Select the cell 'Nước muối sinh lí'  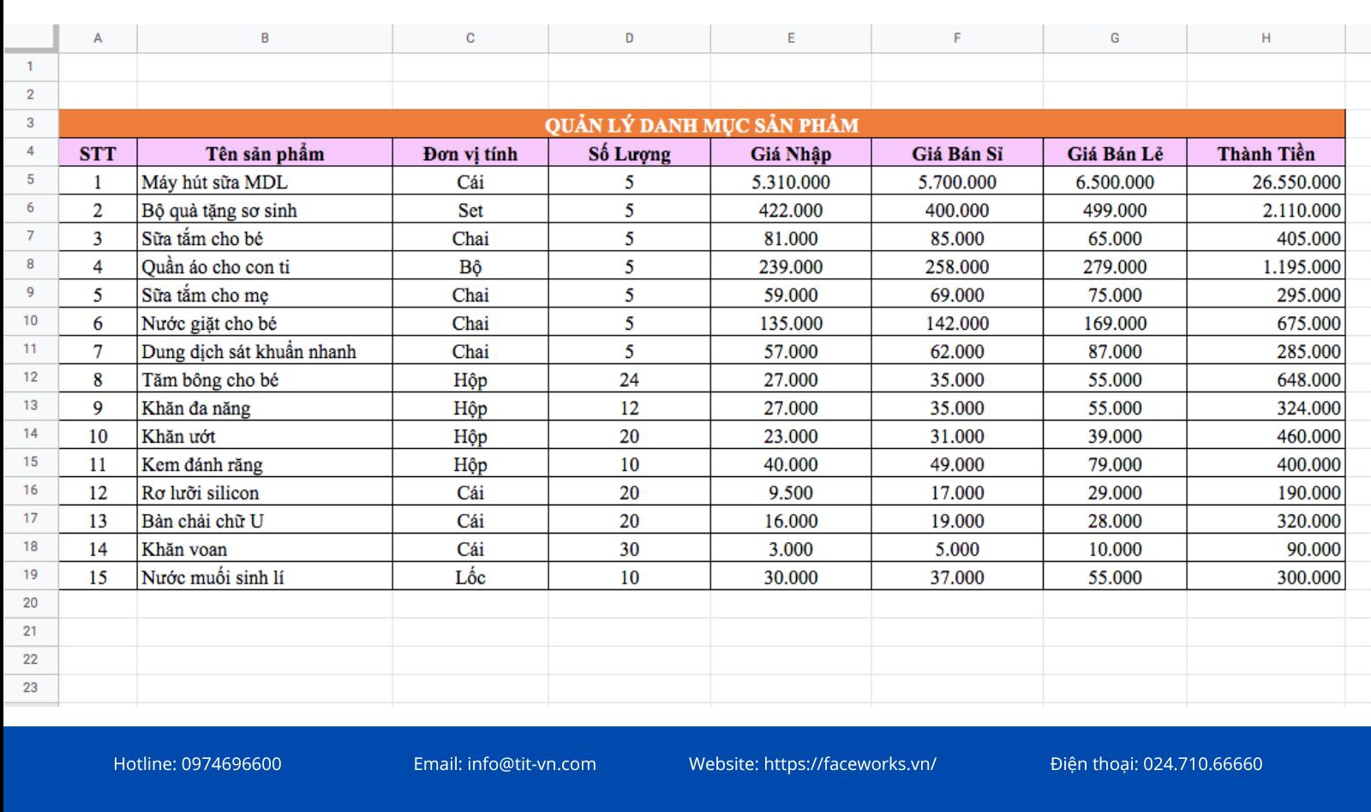click(x=265, y=577)
